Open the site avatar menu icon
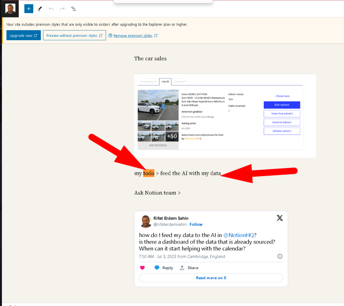The image size is (344, 306). (10, 9)
